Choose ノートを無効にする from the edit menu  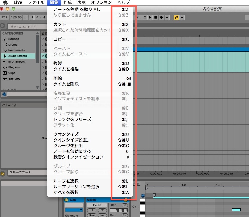(x=90, y=151)
